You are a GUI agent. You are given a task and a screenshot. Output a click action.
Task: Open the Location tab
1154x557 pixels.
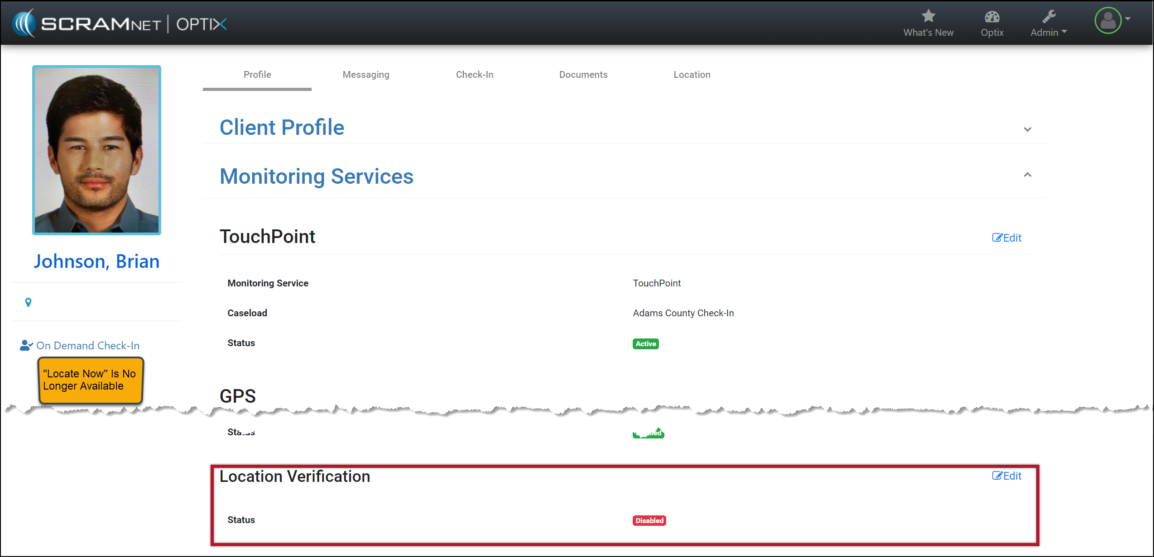692,75
